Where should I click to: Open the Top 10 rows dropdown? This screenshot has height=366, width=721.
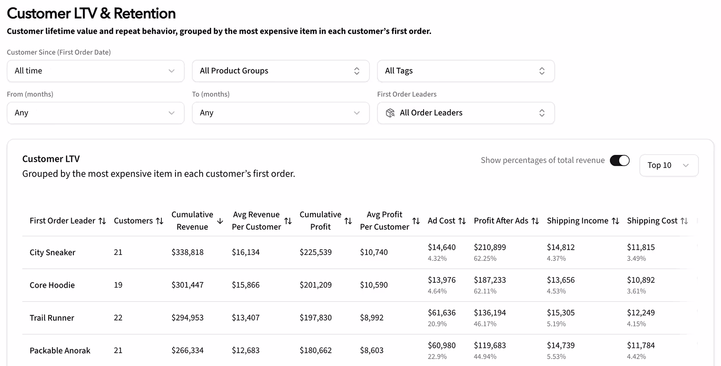[669, 165]
